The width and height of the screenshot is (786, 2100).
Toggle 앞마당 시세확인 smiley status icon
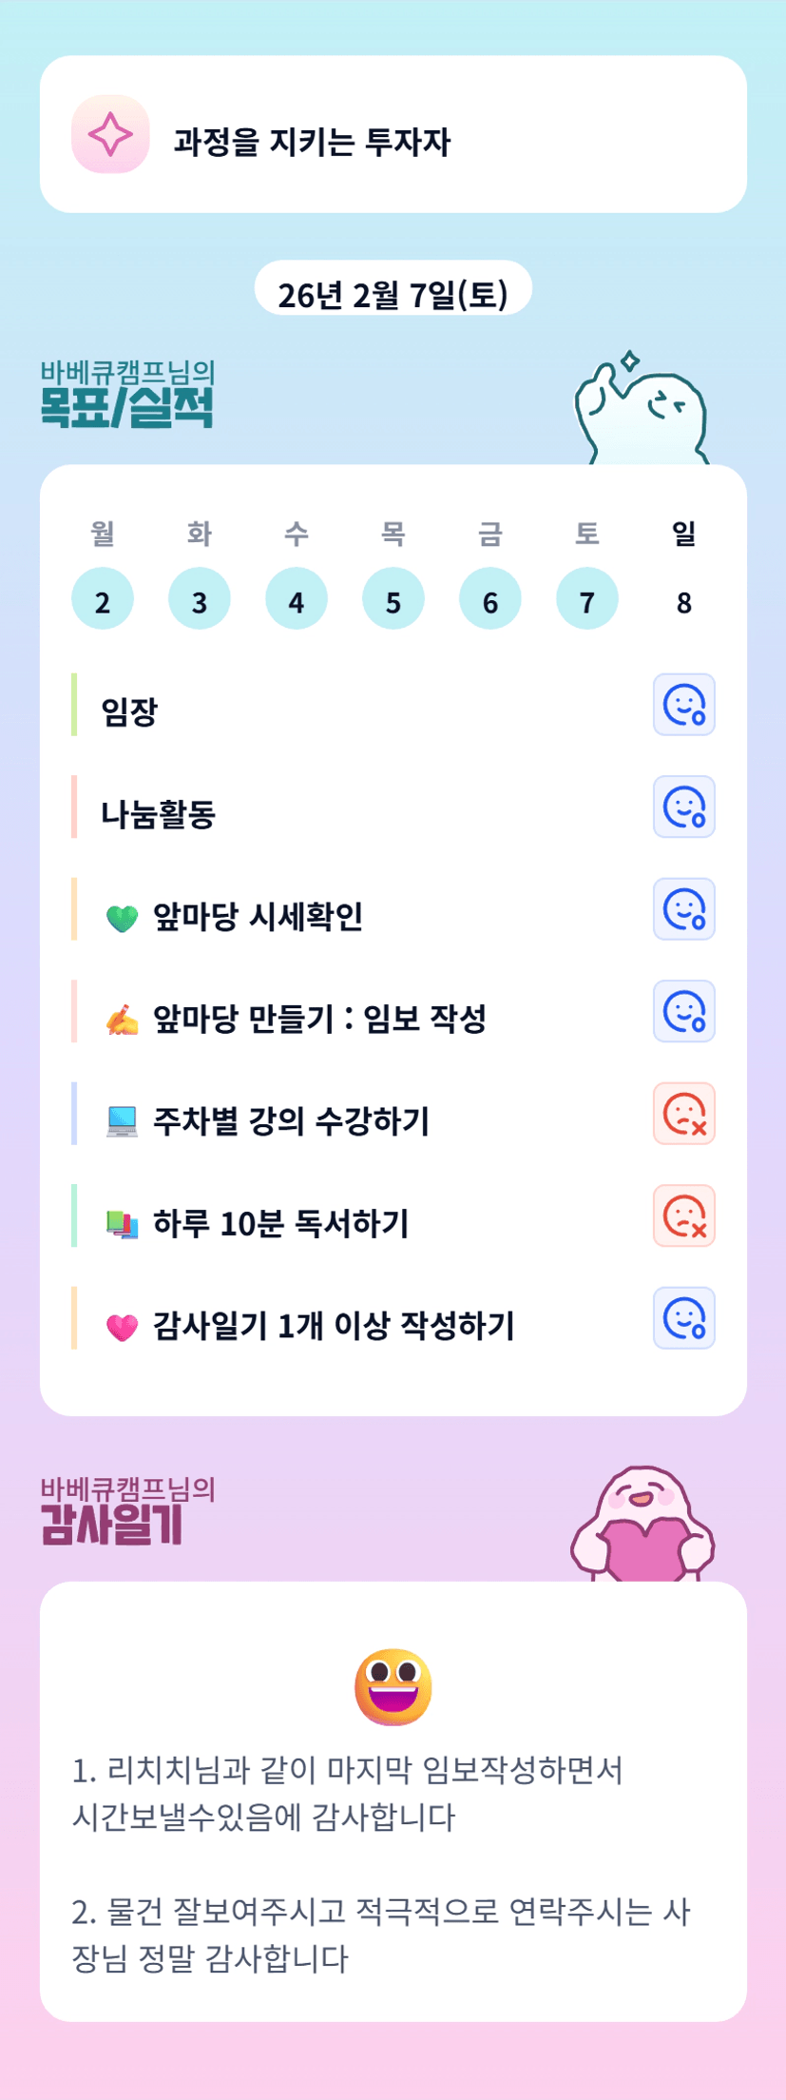pos(683,909)
